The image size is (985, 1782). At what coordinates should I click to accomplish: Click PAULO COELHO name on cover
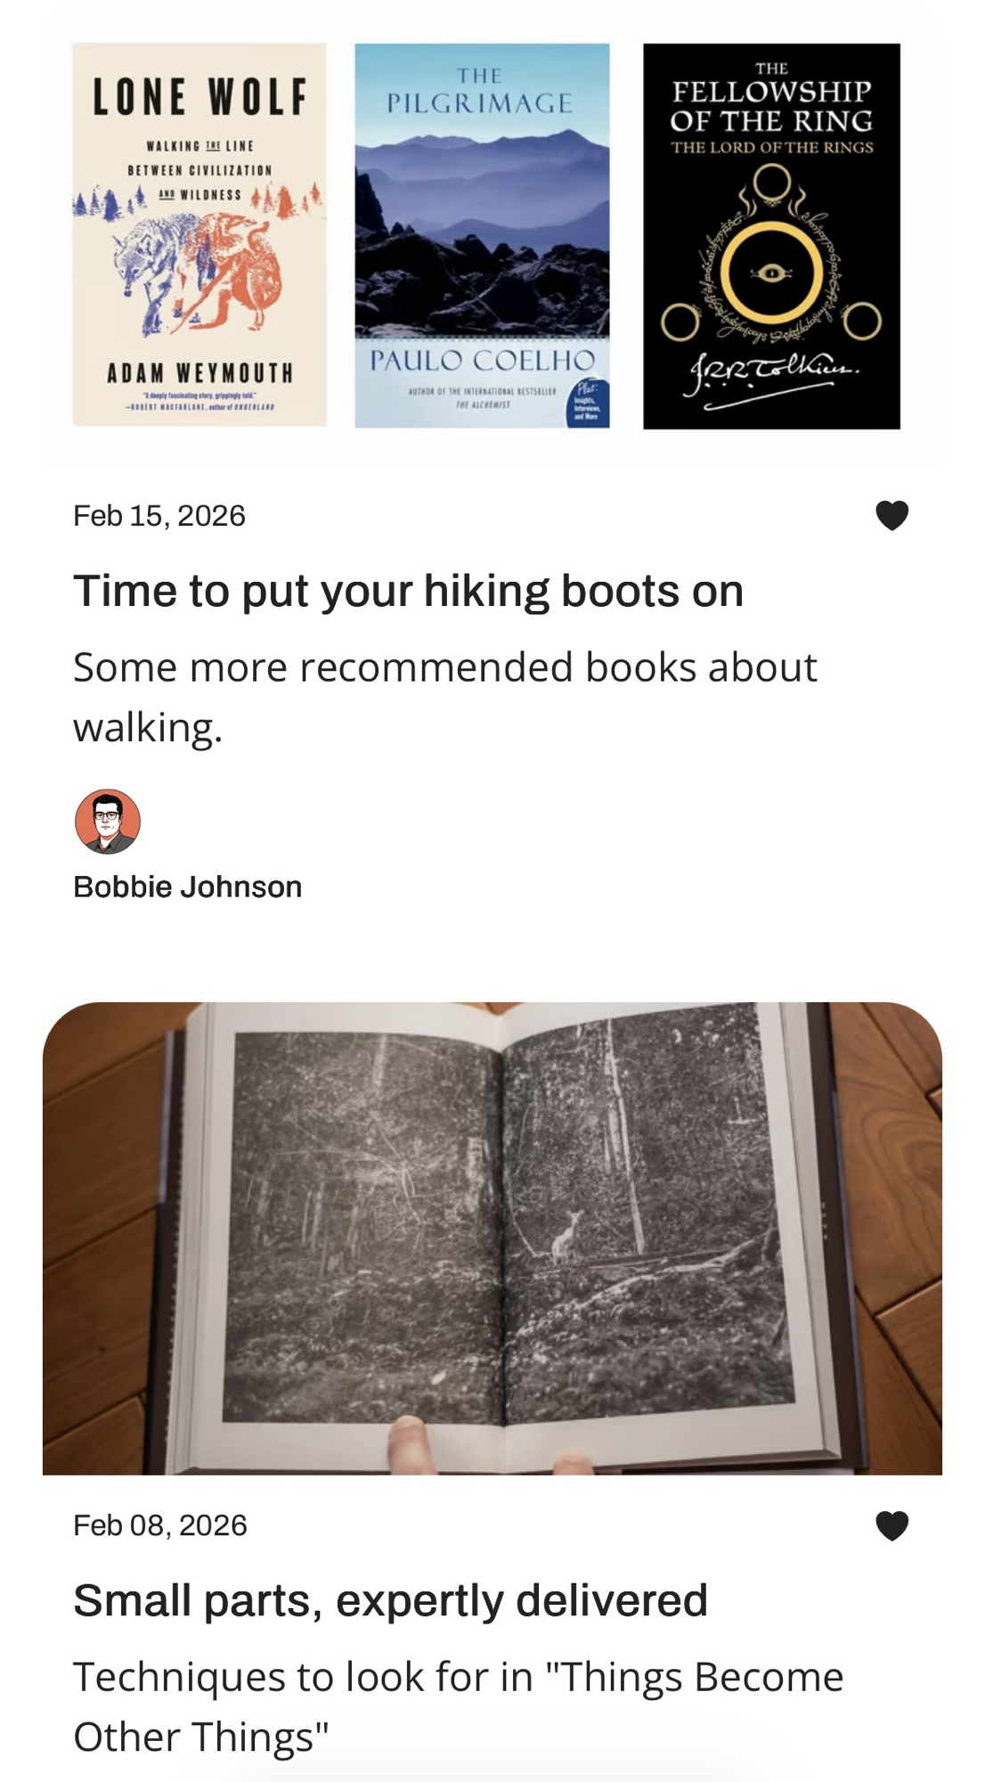point(482,360)
